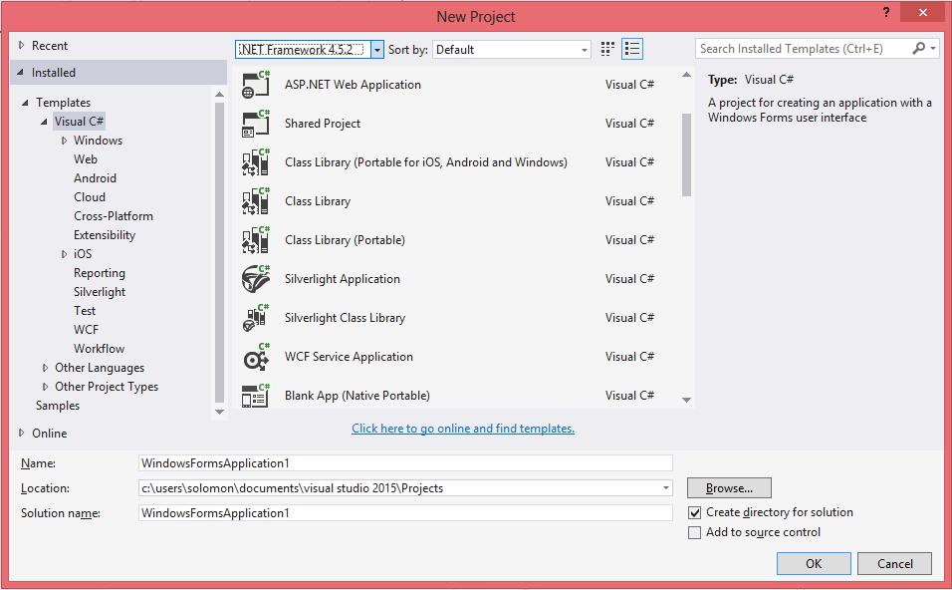This screenshot has width=952, height=590.
Task: Open the go online and find templates link
Action: pyautogui.click(x=463, y=429)
